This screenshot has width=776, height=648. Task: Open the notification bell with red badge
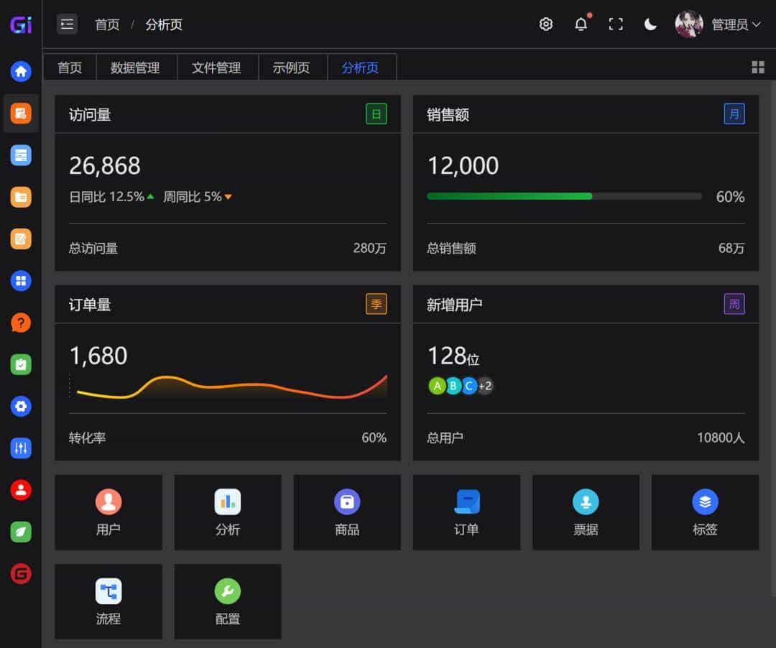click(x=581, y=24)
